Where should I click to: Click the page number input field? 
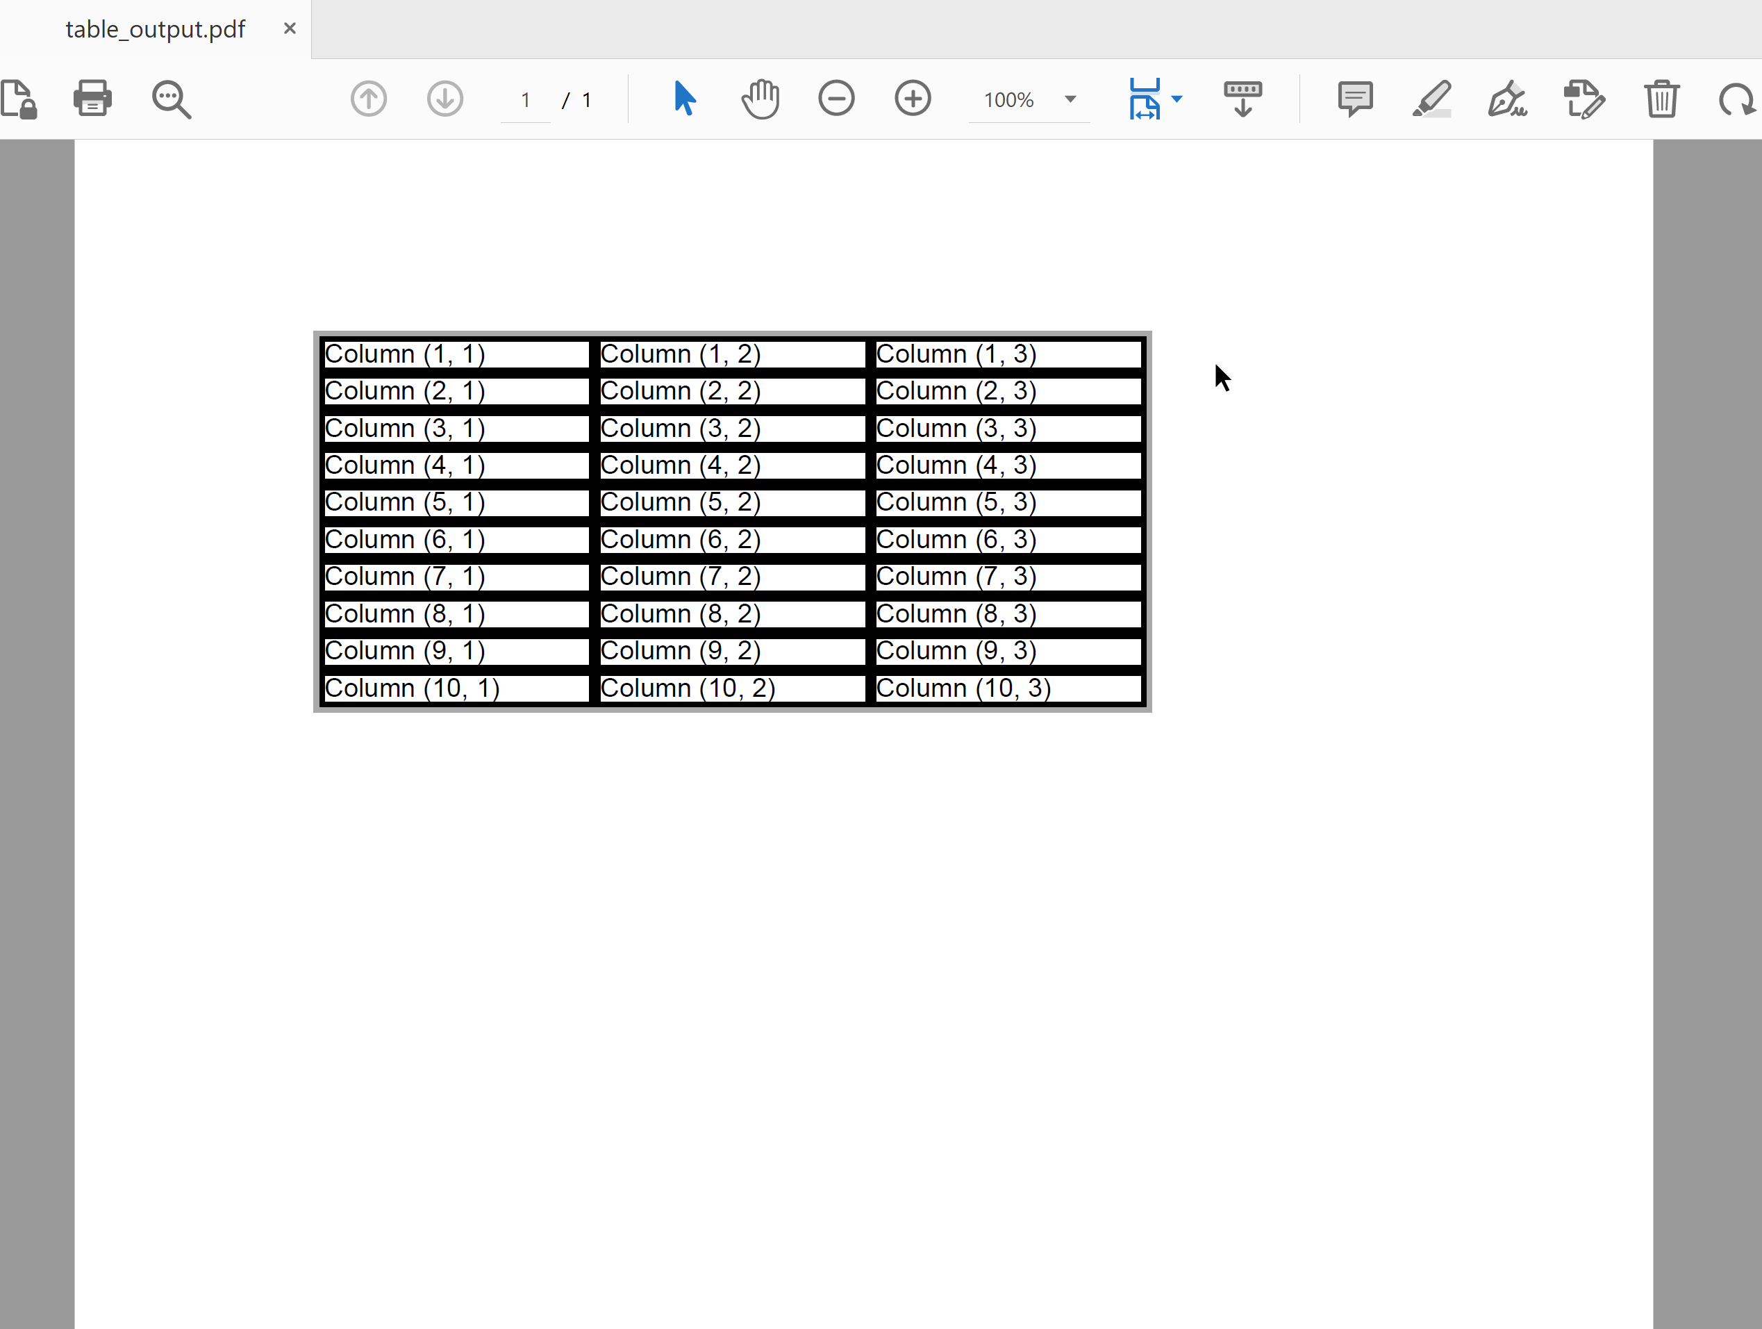525,99
